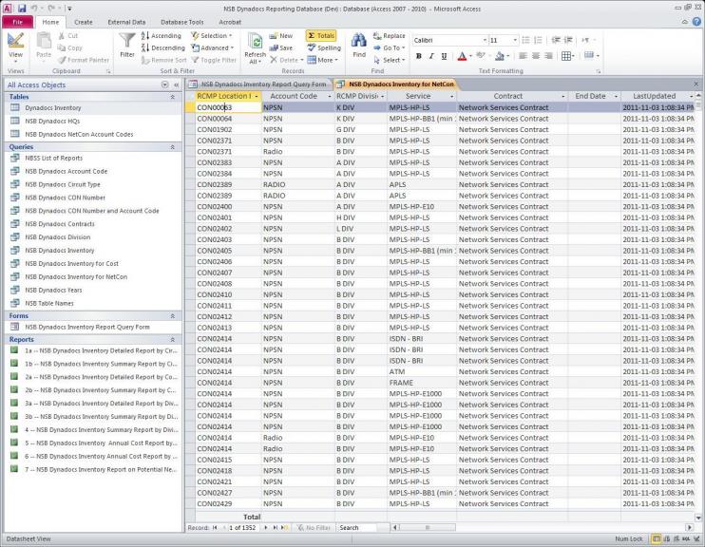705x547 pixels.
Task: Go to first record button
Action: point(215,528)
